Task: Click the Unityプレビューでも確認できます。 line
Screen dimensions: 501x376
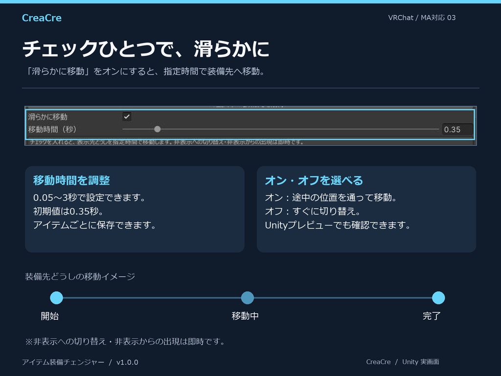Action: [x=338, y=225]
